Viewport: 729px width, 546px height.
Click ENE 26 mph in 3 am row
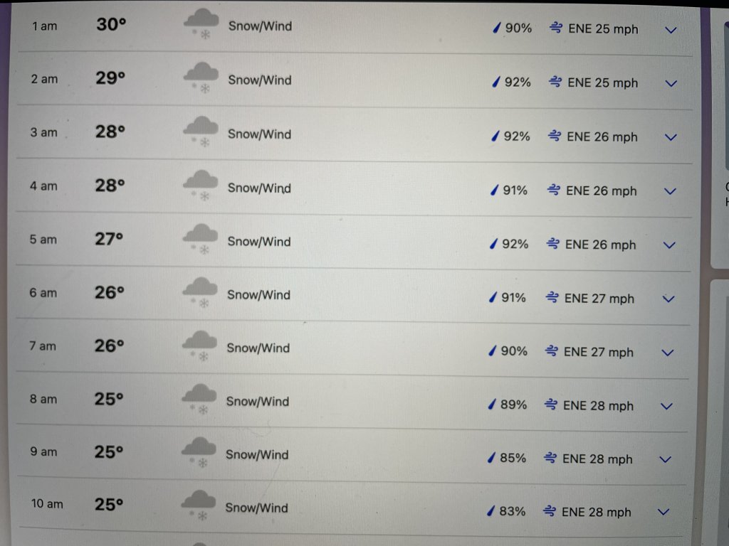[602, 137]
